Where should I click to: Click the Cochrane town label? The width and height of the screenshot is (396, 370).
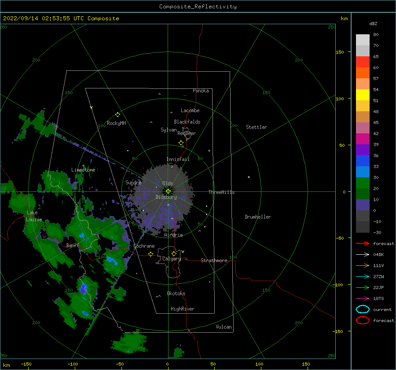coord(144,246)
